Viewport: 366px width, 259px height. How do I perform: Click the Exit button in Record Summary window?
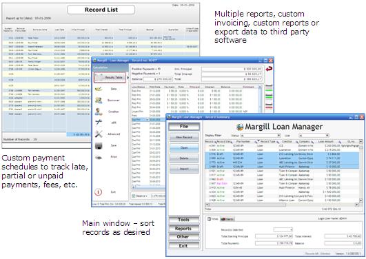(184, 245)
